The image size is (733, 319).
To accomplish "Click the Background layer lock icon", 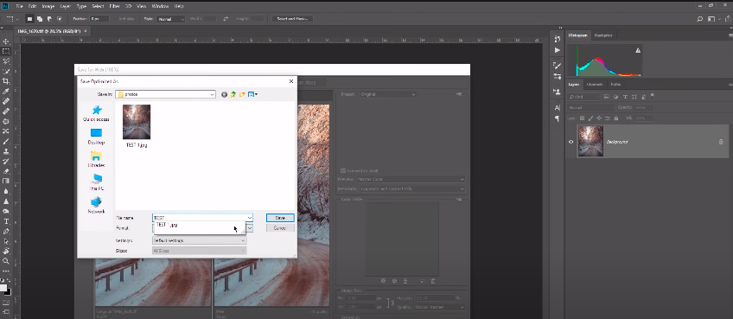I will pyautogui.click(x=721, y=141).
